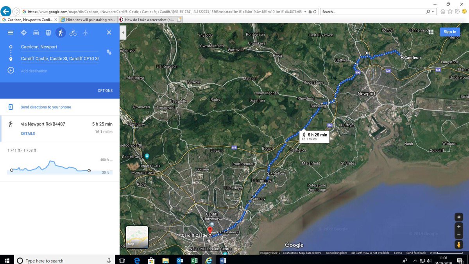Click the Cardiff Castle red pin
Image resolution: width=469 pixels, height=264 pixels.
click(209, 230)
